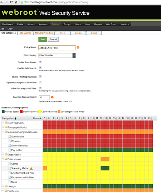Viewport: 161px width, 192px height.
Task: Switch to the Scans tab
Action: pyautogui.click(x=94, y=33)
